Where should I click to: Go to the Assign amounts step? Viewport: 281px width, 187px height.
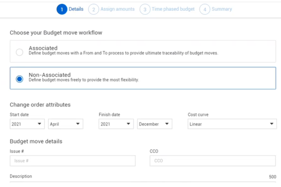click(117, 9)
